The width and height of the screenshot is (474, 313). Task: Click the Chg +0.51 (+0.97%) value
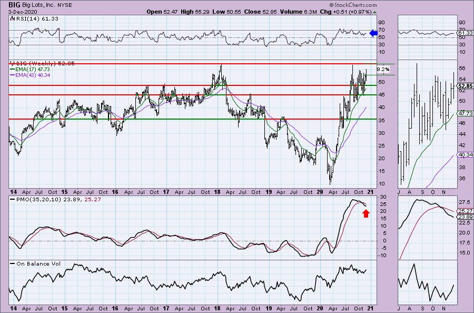[x=346, y=12]
